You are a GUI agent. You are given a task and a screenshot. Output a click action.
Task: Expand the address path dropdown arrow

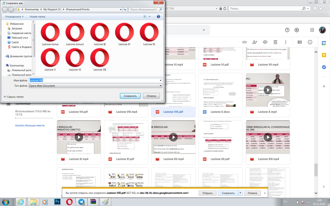pyautogui.click(x=121, y=10)
